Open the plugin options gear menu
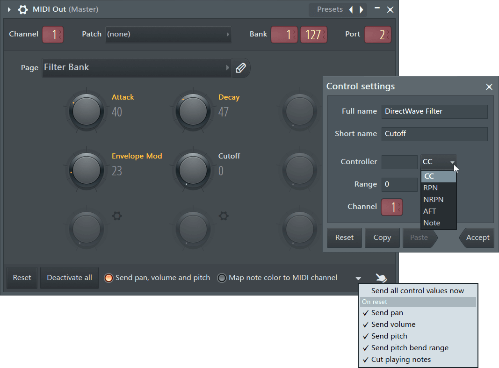 click(23, 9)
